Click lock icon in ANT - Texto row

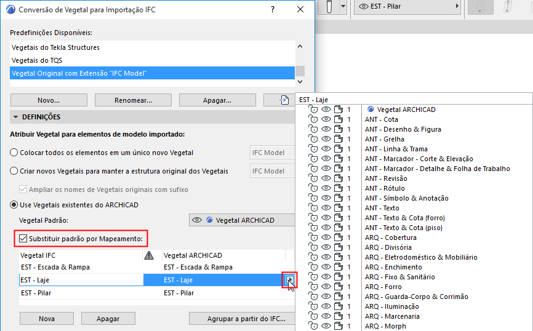(313, 208)
